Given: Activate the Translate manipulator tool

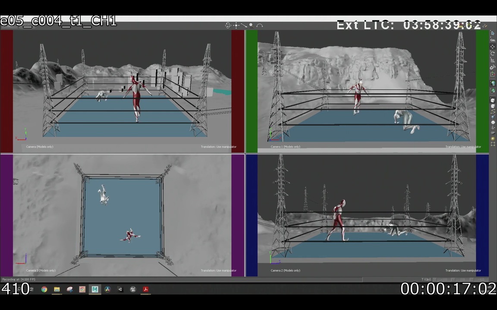Looking at the screenshot, I should [x=493, y=47].
